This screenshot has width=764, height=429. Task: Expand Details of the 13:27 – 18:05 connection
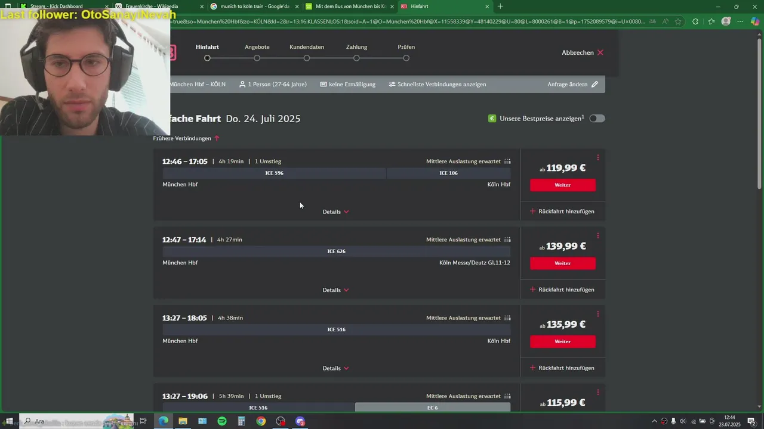pos(335,368)
